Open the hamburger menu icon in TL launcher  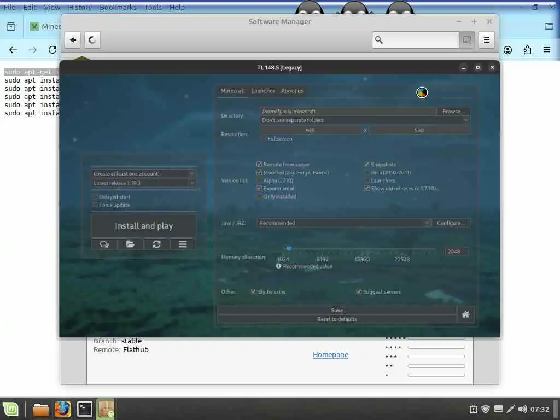(183, 244)
